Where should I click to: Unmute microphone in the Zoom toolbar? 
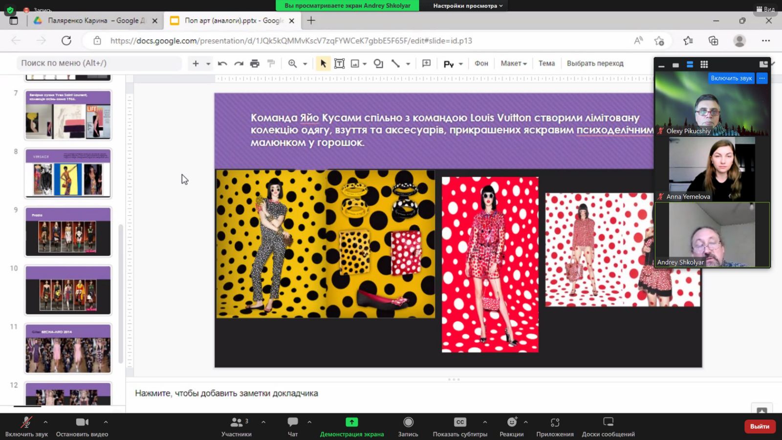click(26, 426)
